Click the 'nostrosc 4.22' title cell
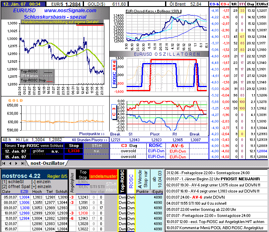 pos(21,176)
